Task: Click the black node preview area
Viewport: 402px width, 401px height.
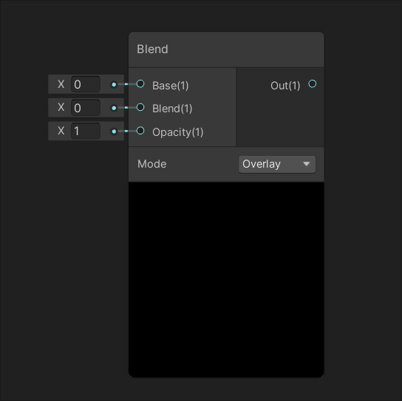Action: 226,280
